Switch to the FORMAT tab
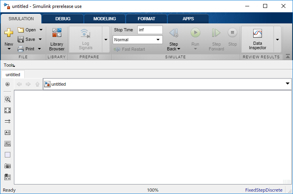This screenshot has width=293, height=194. coord(146,19)
